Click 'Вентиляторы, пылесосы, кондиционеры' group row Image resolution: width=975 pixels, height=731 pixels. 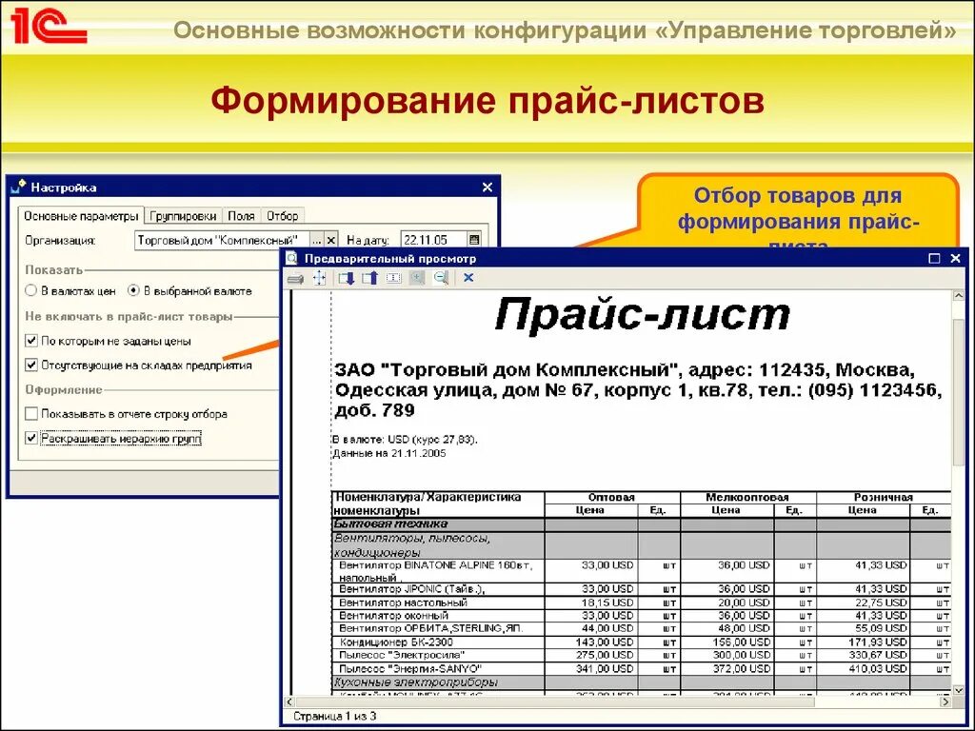tap(641, 545)
